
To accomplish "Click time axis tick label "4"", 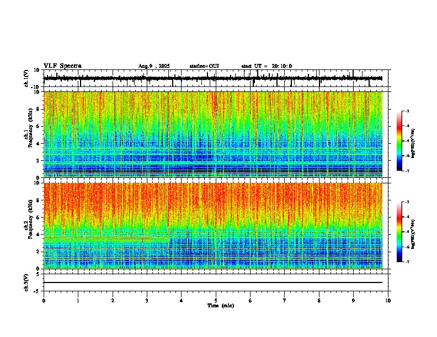I will pos(182,301).
